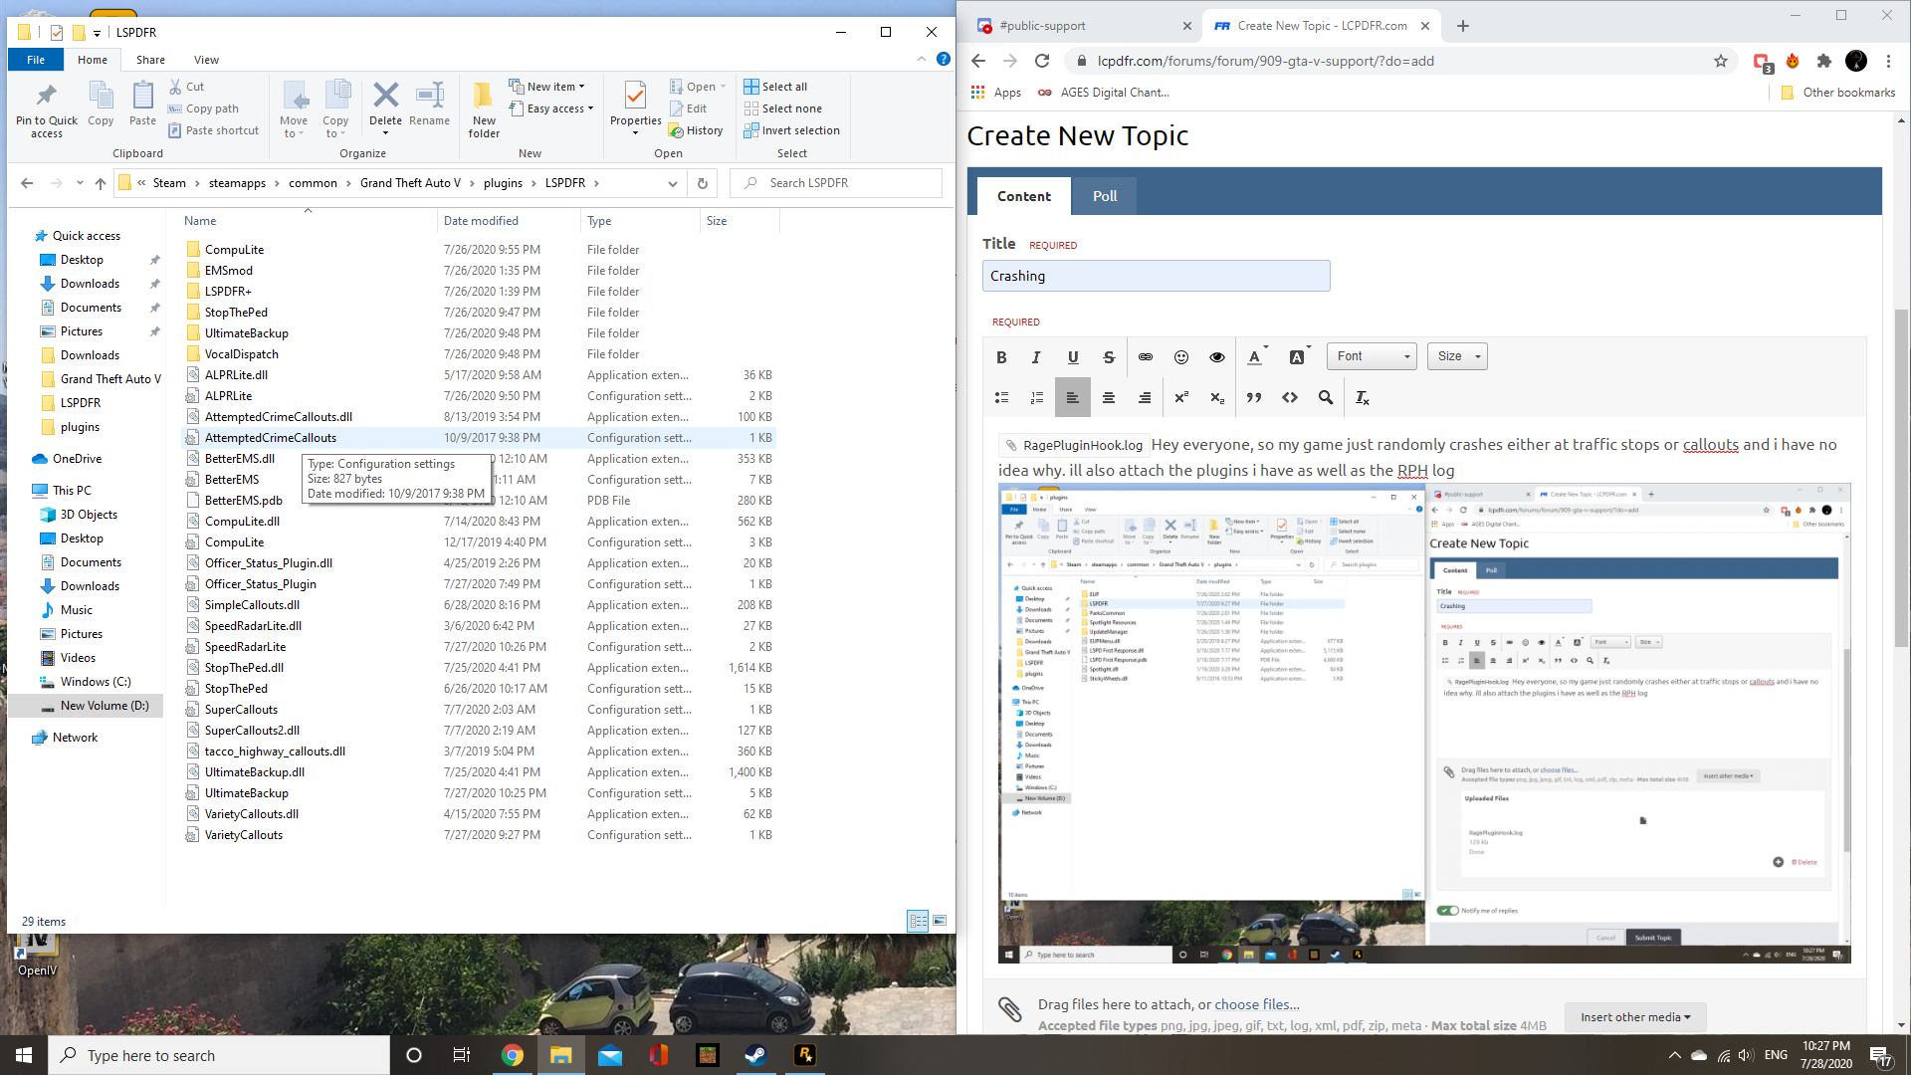Toggle spoiler eye icon in editor

[1217, 357]
